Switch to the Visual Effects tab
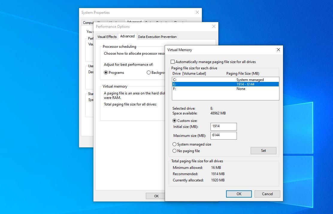The height and width of the screenshot is (214, 333). [x=107, y=37]
